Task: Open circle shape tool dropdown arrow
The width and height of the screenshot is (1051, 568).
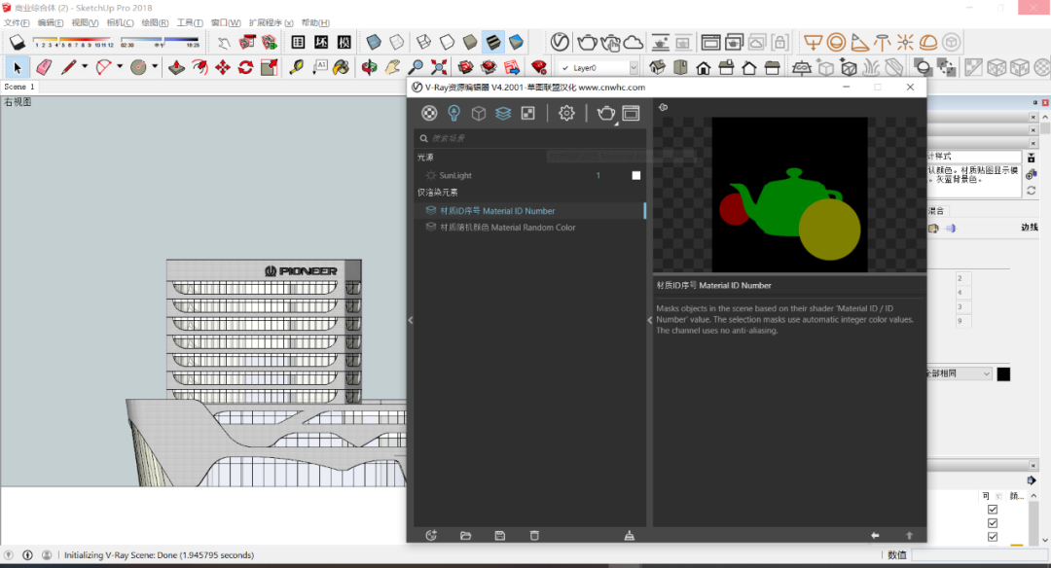Action: tap(154, 66)
